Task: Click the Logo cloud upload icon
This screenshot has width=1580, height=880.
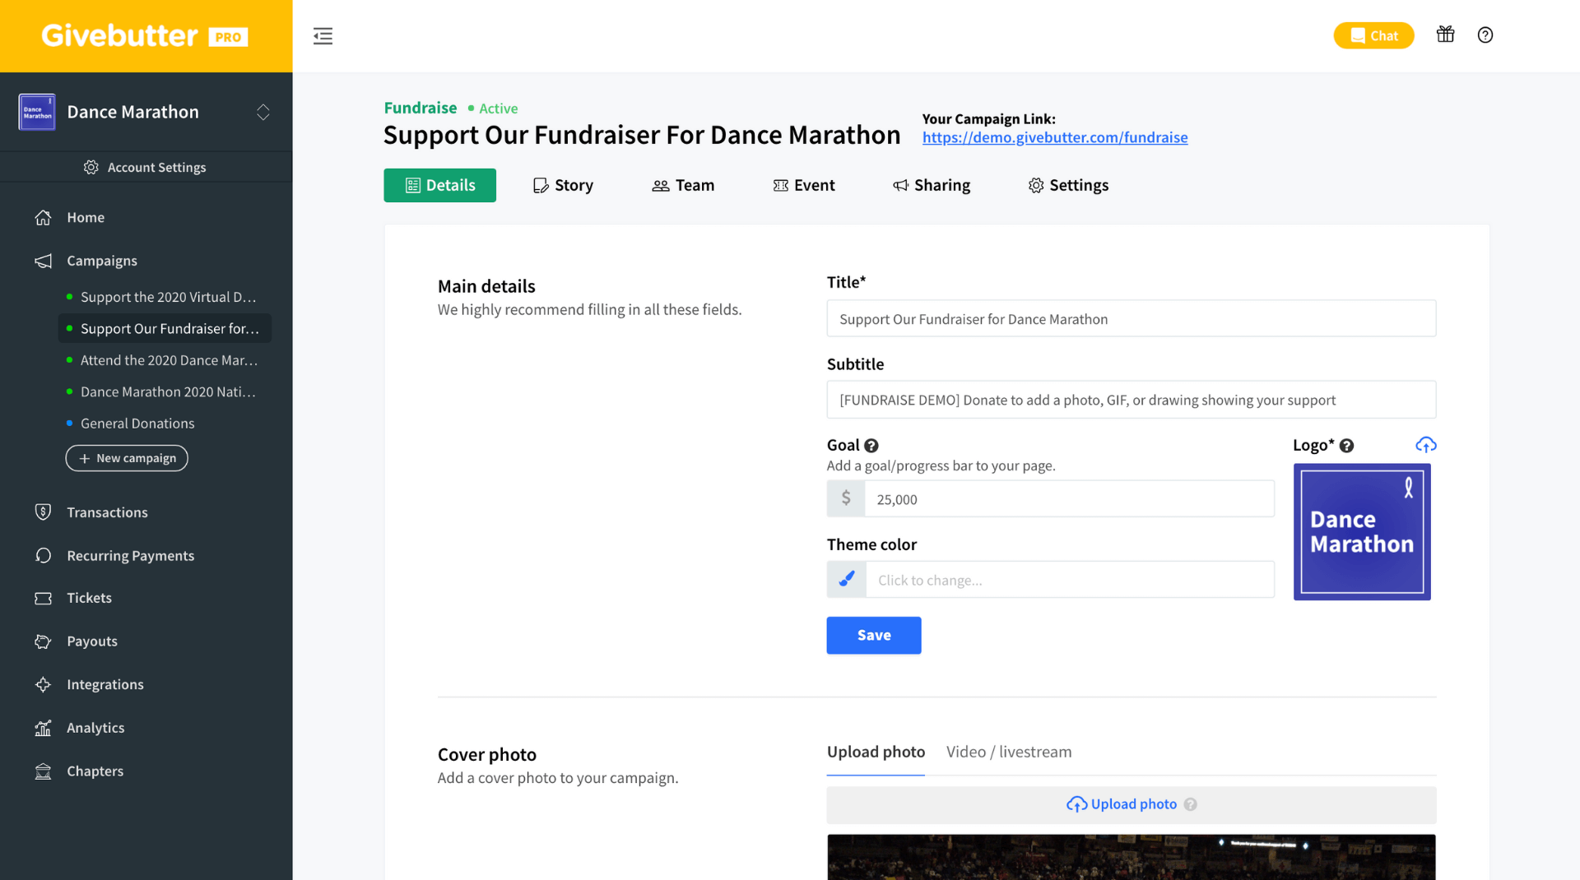Action: click(x=1425, y=445)
